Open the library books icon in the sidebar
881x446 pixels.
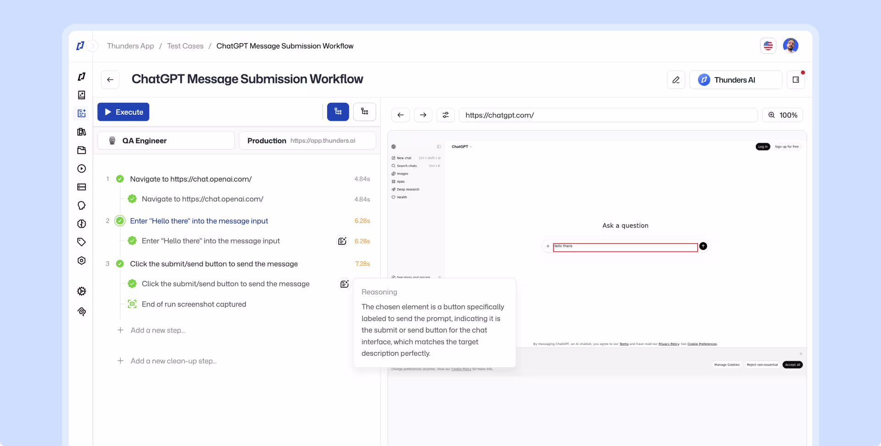(x=82, y=132)
